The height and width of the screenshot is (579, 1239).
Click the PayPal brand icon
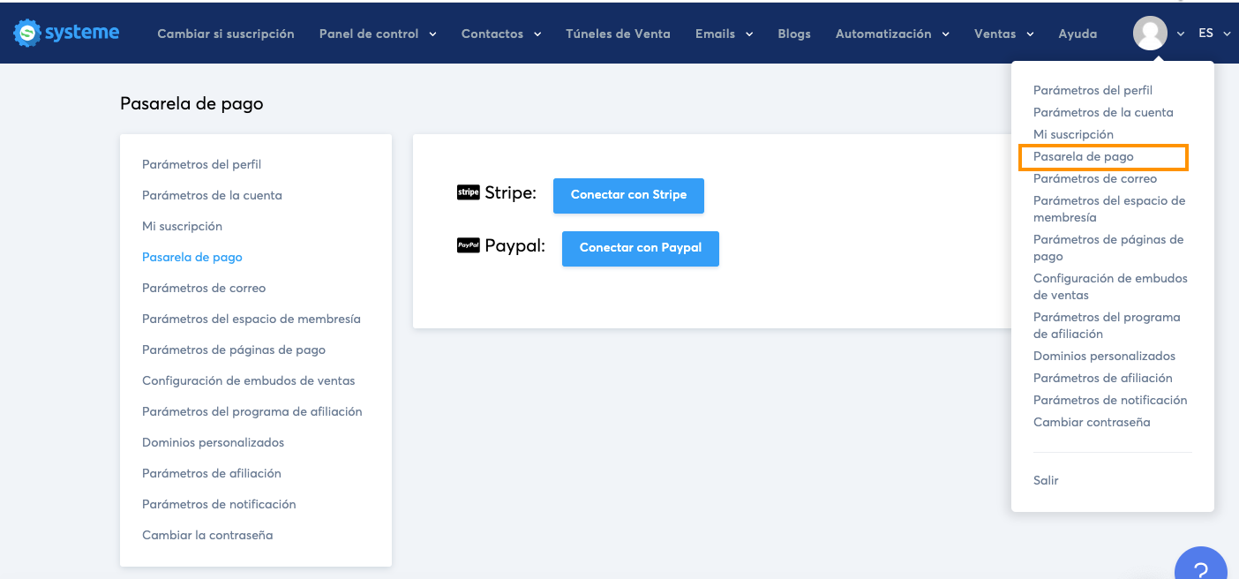[467, 245]
